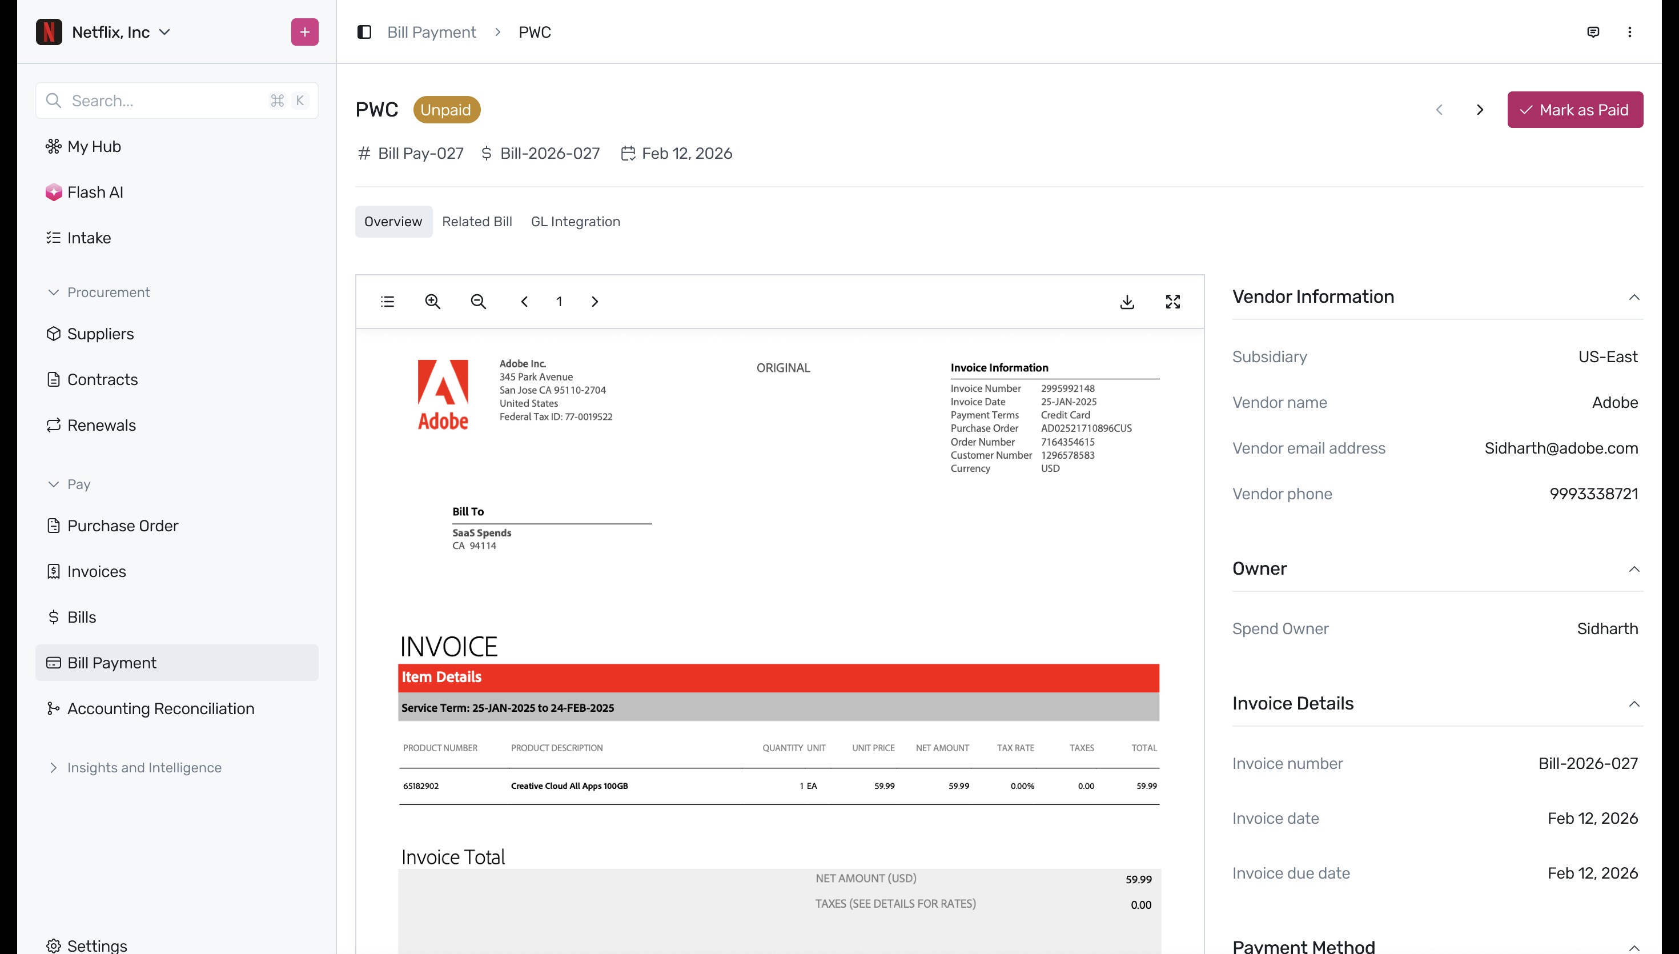The image size is (1679, 954).
Task: Open Renewals page
Action: (x=177, y=425)
